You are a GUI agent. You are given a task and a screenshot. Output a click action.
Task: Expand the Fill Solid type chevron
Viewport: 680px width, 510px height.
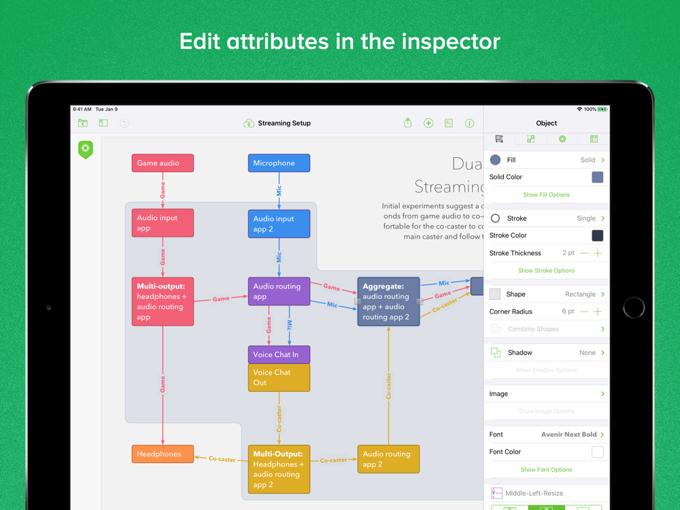tap(602, 160)
